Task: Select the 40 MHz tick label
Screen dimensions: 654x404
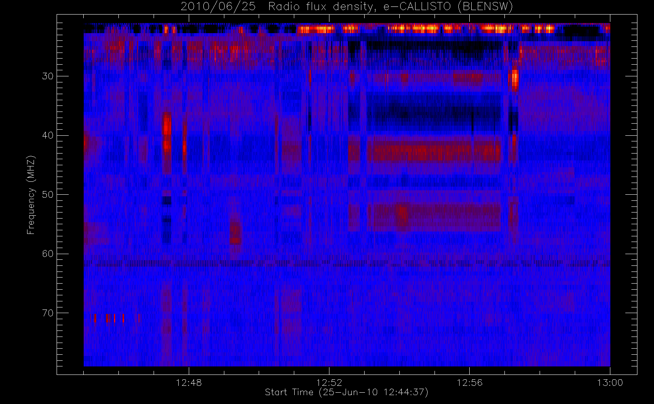Action: click(x=48, y=135)
